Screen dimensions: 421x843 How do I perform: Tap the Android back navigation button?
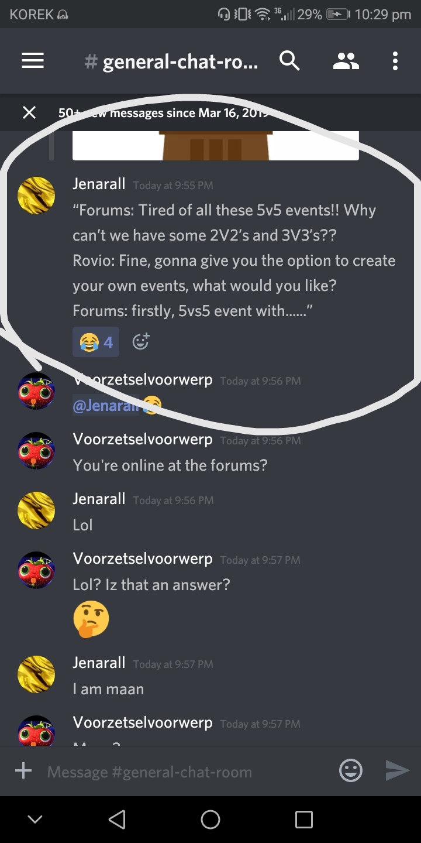pyautogui.click(x=117, y=819)
